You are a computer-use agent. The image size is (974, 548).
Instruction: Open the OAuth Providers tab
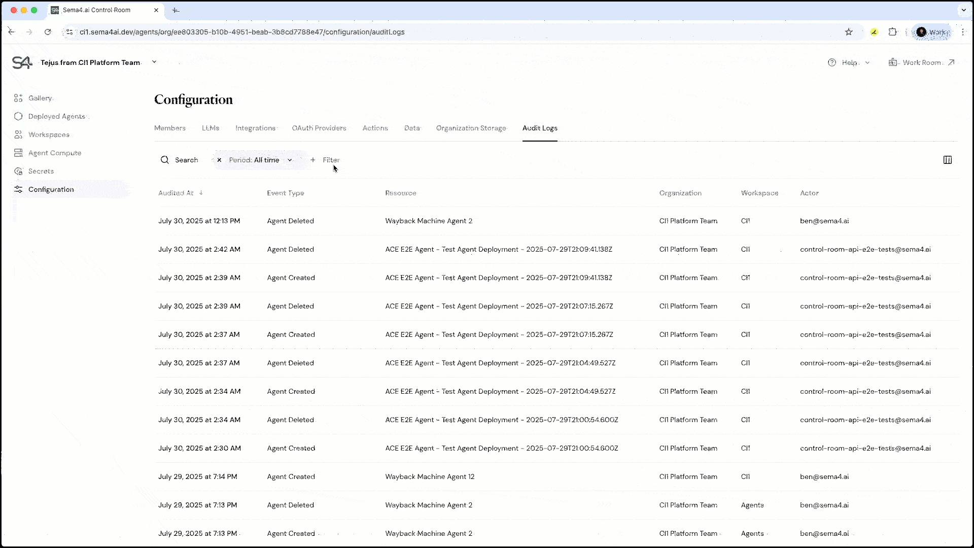319,128
